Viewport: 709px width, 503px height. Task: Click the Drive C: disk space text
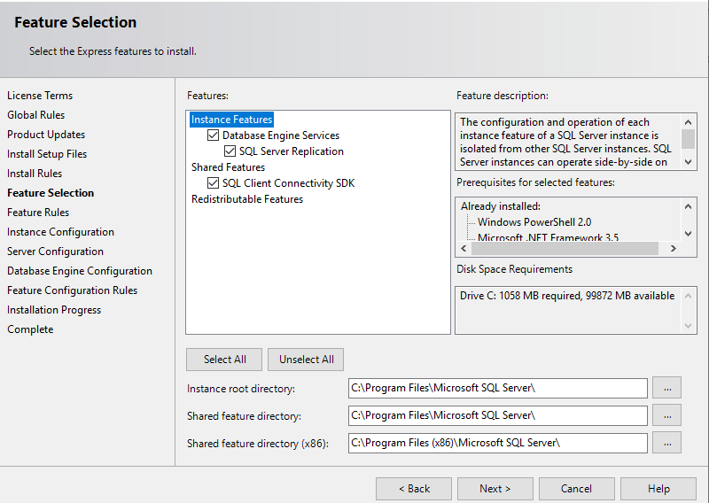(x=567, y=296)
